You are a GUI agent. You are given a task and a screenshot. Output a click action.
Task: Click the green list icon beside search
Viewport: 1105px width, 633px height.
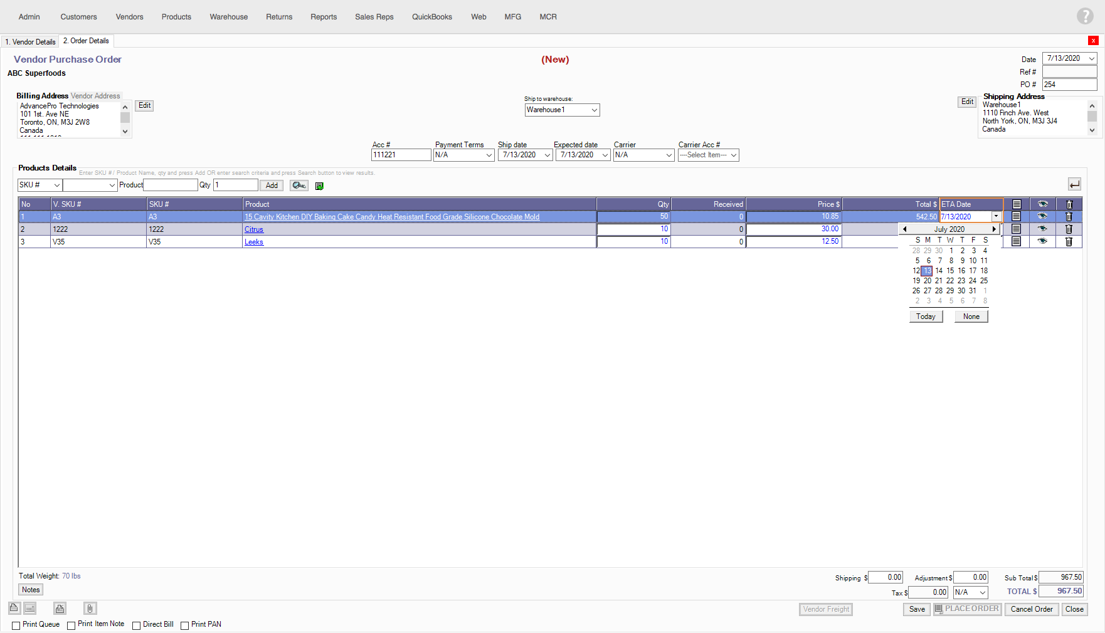tap(319, 186)
